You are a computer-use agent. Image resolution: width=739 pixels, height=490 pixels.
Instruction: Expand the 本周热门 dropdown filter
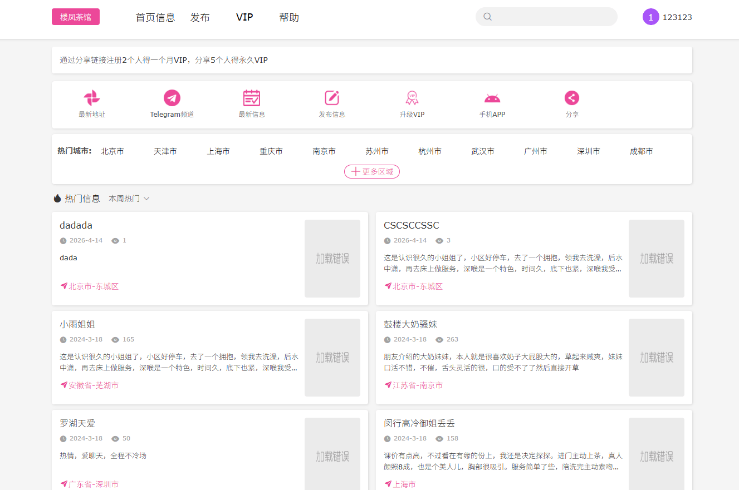pos(129,199)
